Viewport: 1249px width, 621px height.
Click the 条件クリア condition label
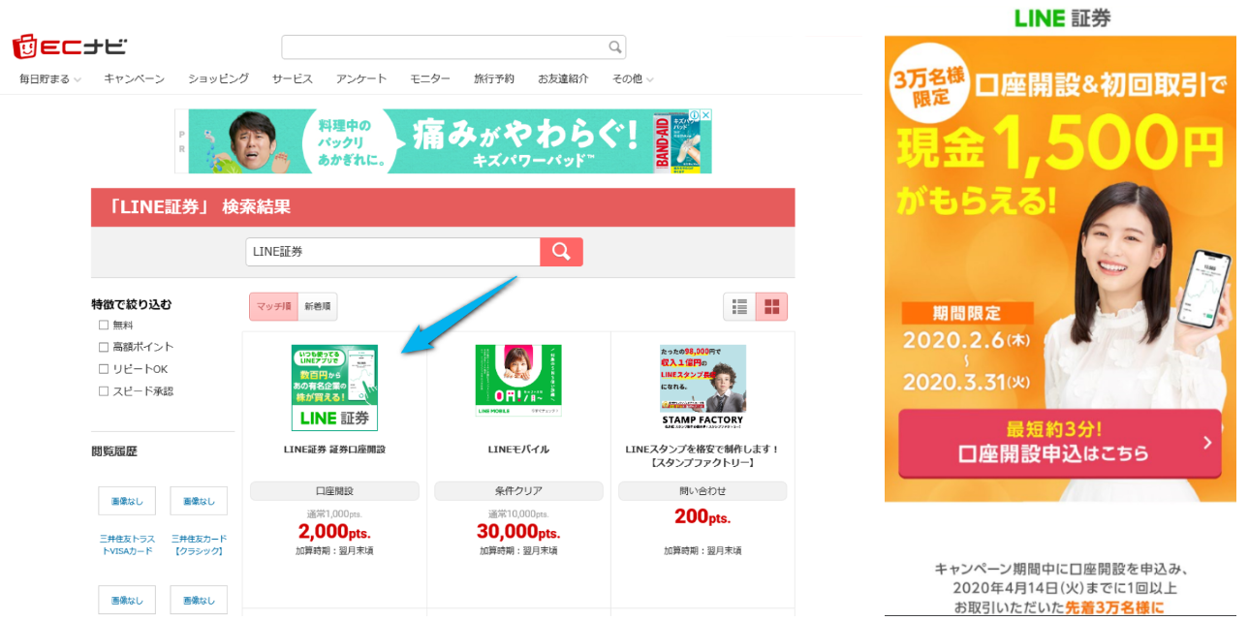pos(518,491)
